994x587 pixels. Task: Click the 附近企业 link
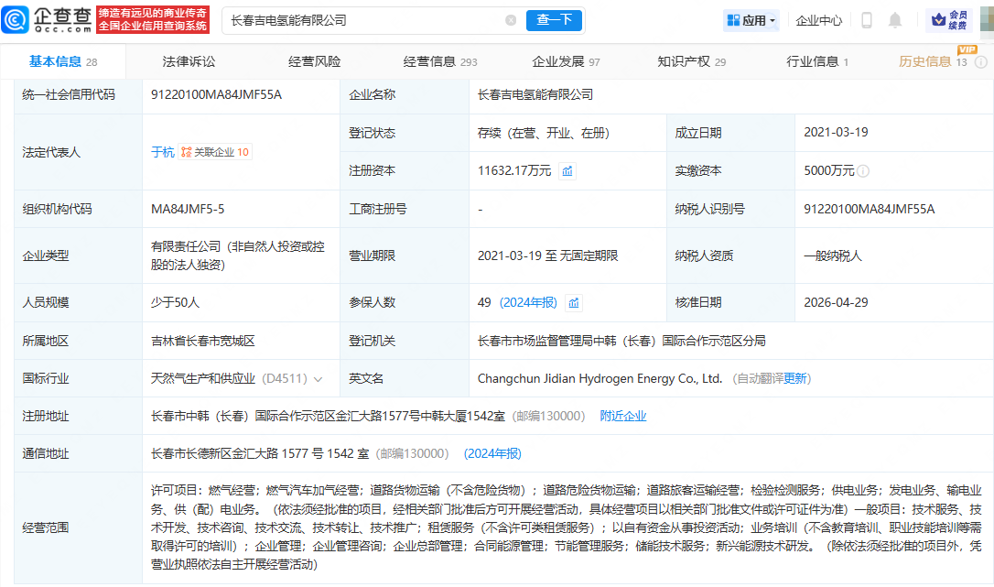(623, 417)
